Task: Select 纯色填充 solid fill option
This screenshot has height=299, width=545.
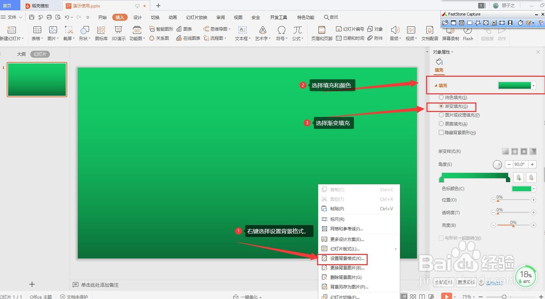Action: (453, 97)
